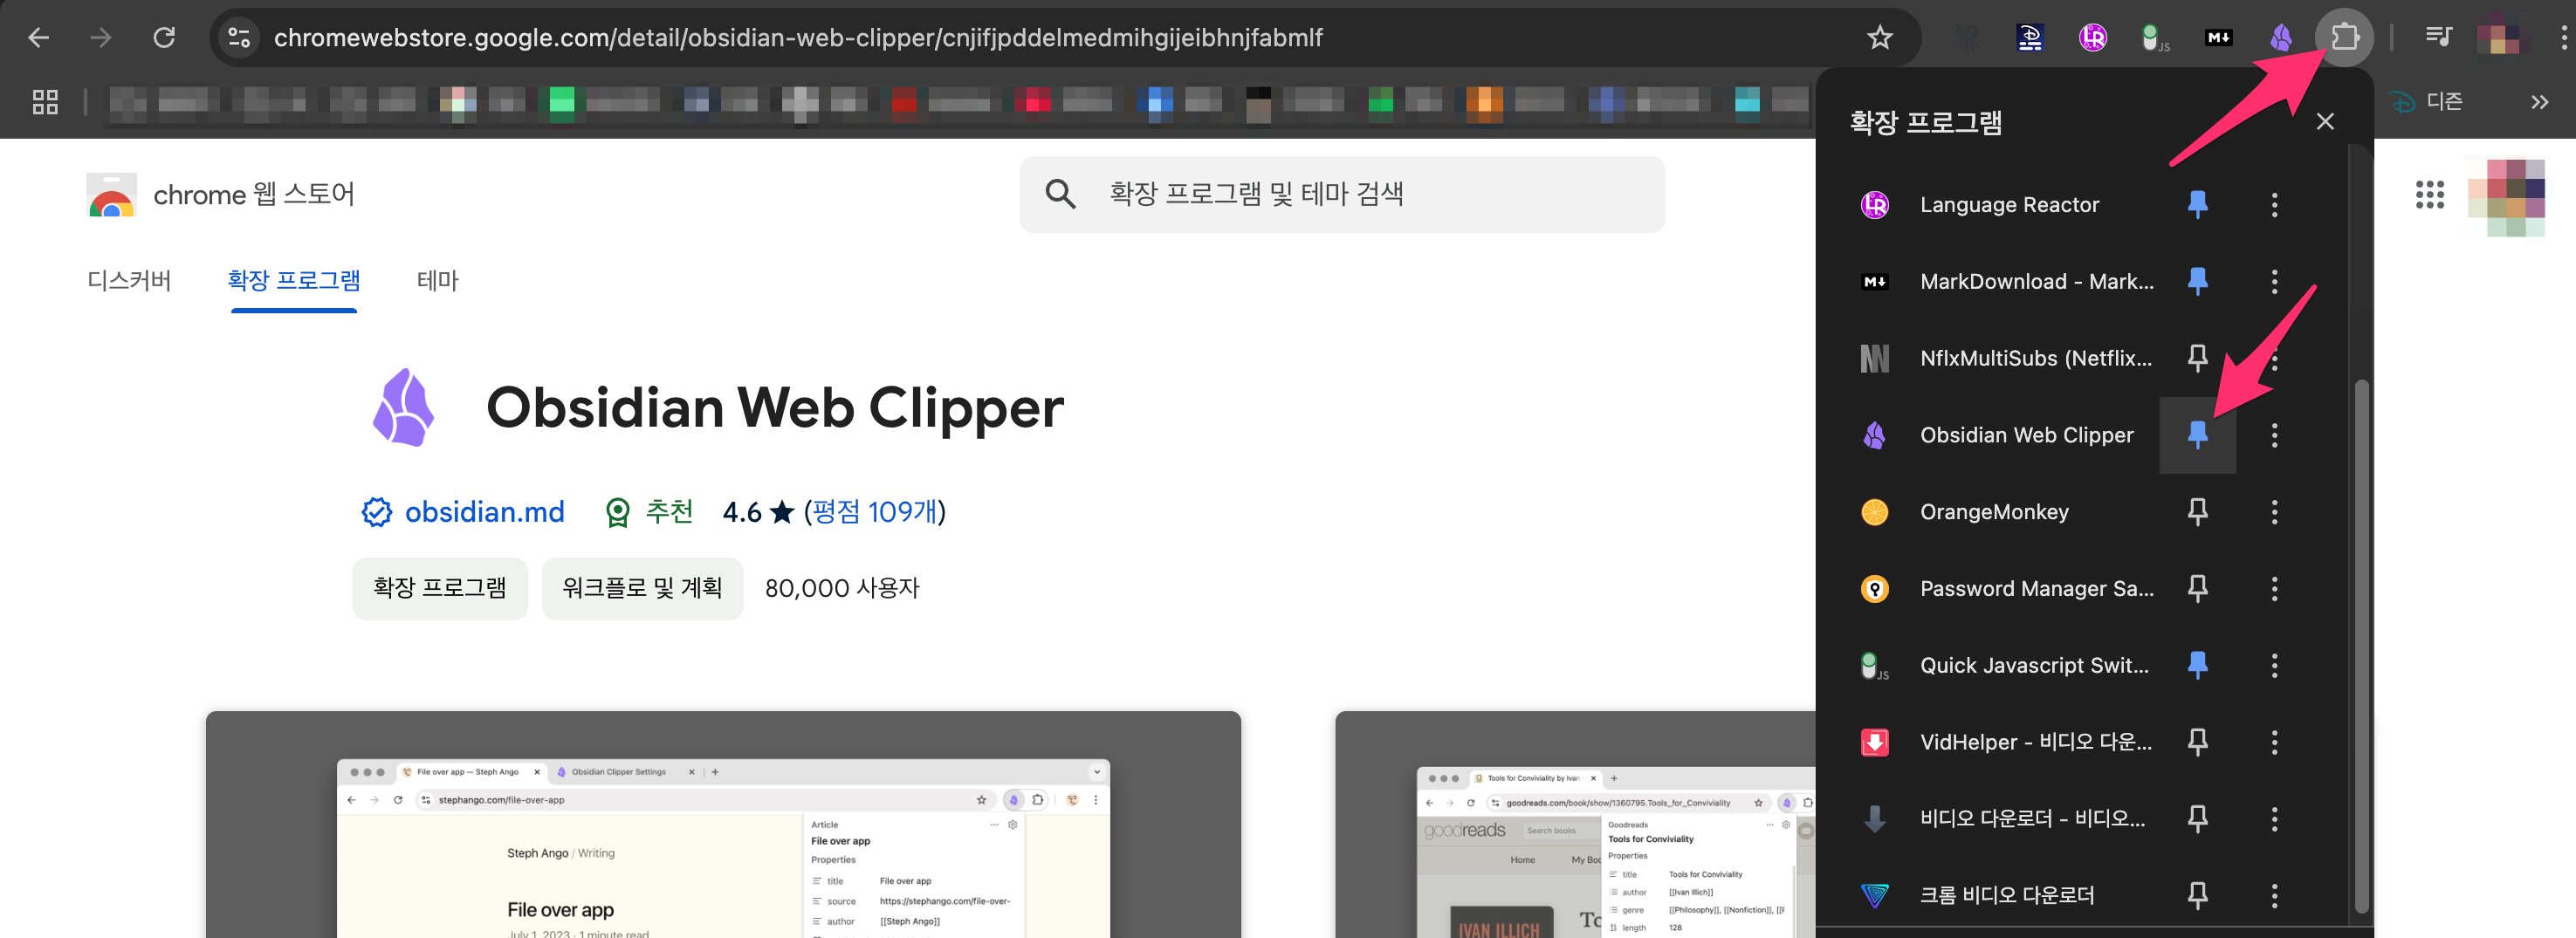Click the 크롬 비디오 다운로더 triangle icon

(1874, 895)
